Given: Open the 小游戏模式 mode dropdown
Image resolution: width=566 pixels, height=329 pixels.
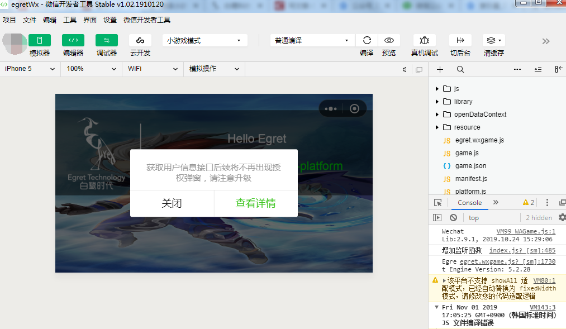Looking at the screenshot, I should pos(204,40).
